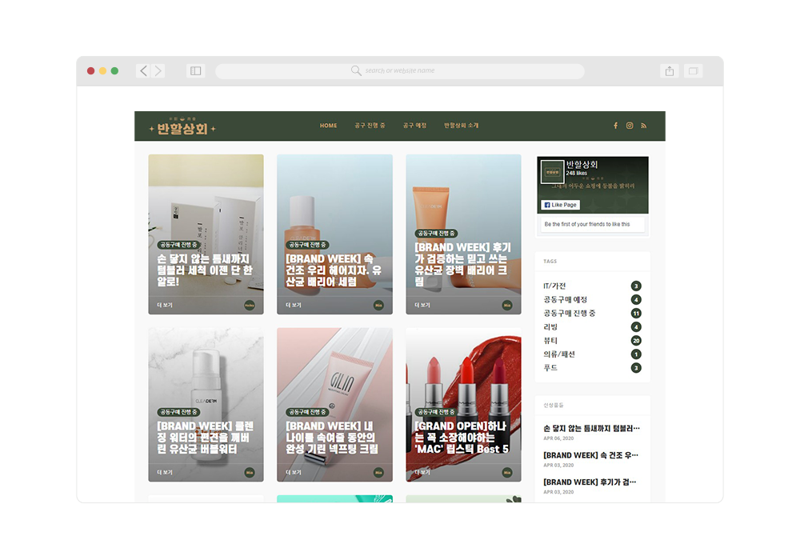
Task: Click 공동구매 진행 중 badge on MAC lipstick card
Action: tap(436, 411)
